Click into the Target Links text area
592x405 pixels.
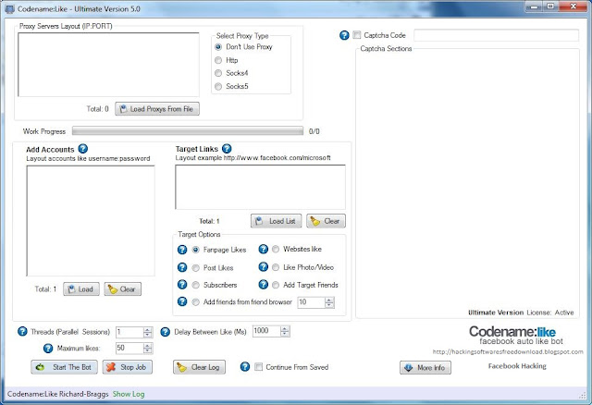[x=260, y=187]
